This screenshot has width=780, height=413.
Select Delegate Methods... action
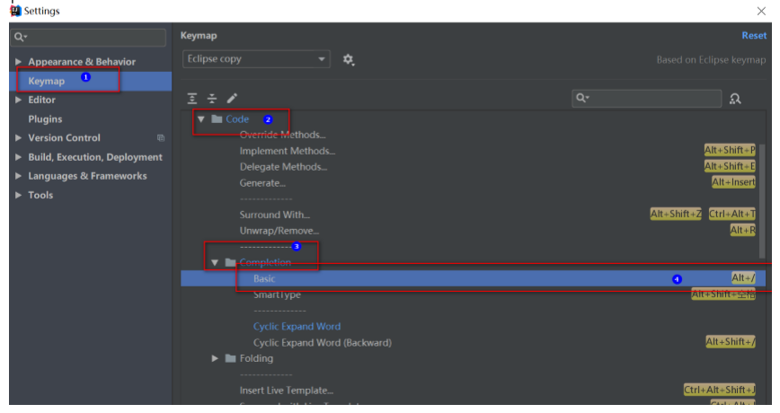point(283,167)
